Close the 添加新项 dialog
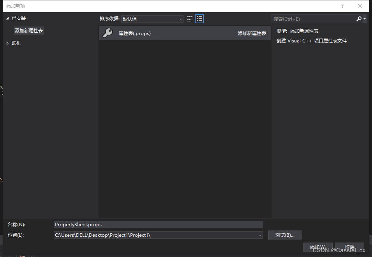372x257 pixels. [x=360, y=6]
